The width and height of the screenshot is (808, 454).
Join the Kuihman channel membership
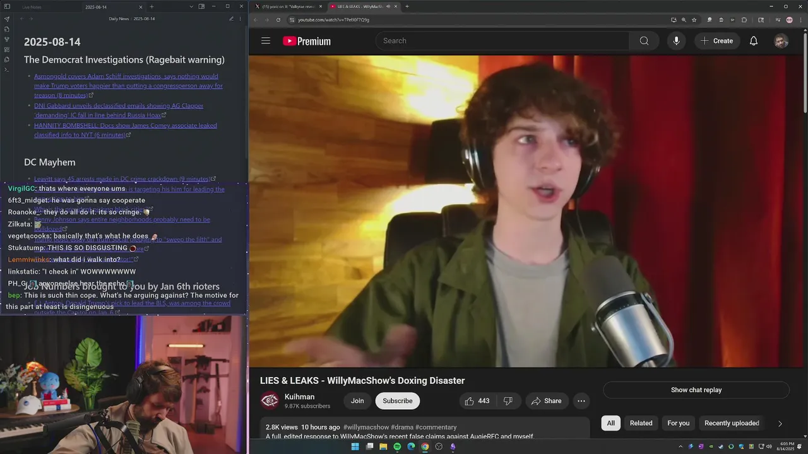pyautogui.click(x=357, y=401)
